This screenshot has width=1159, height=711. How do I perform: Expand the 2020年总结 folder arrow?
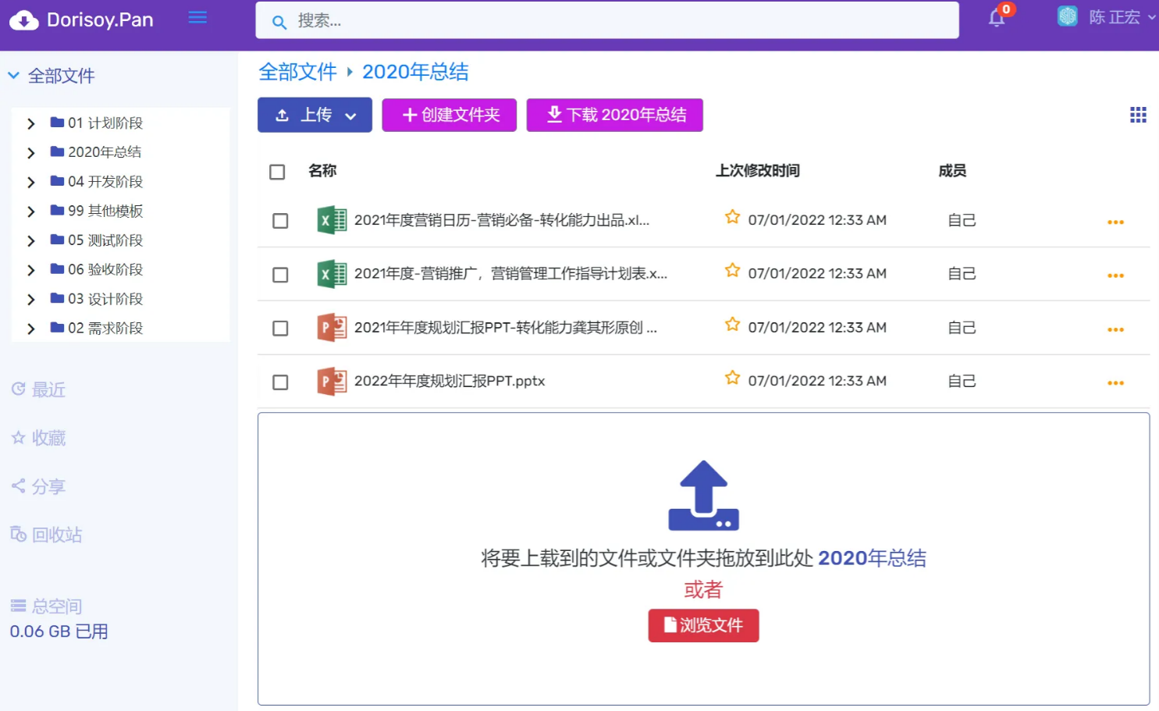(x=31, y=153)
